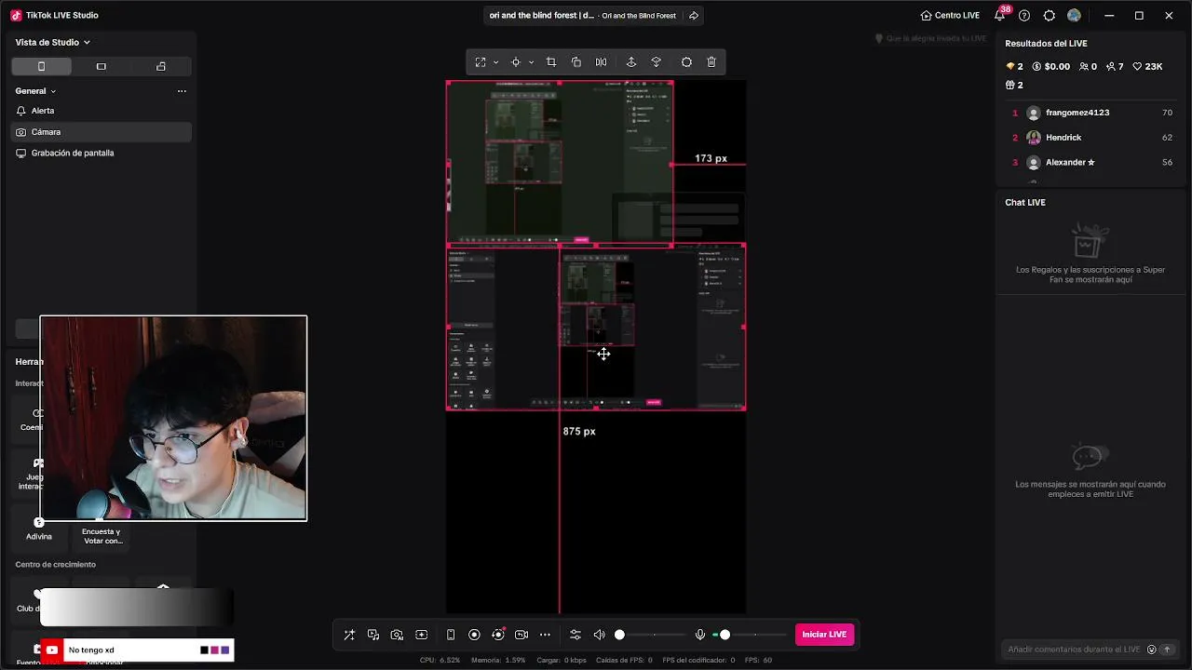This screenshot has height=670, width=1192.
Task: Click the Resultados del LIVE heading
Action: (1046, 44)
